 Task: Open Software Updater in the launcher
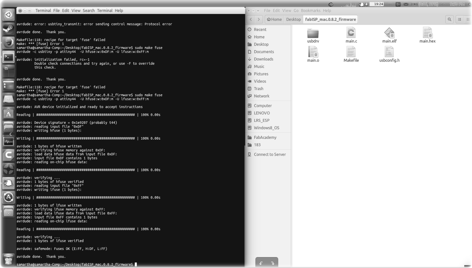point(8,197)
